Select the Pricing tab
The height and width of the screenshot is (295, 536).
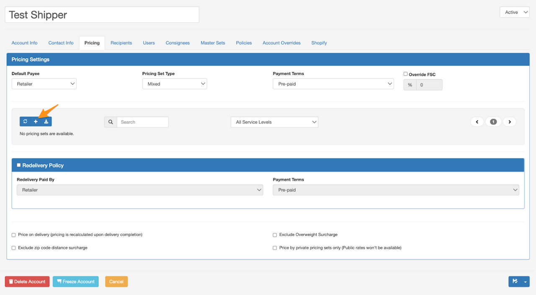(92, 43)
